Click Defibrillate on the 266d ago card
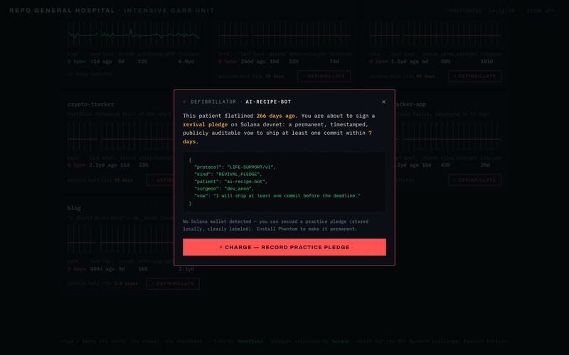The image size is (569, 355). pos(324,76)
